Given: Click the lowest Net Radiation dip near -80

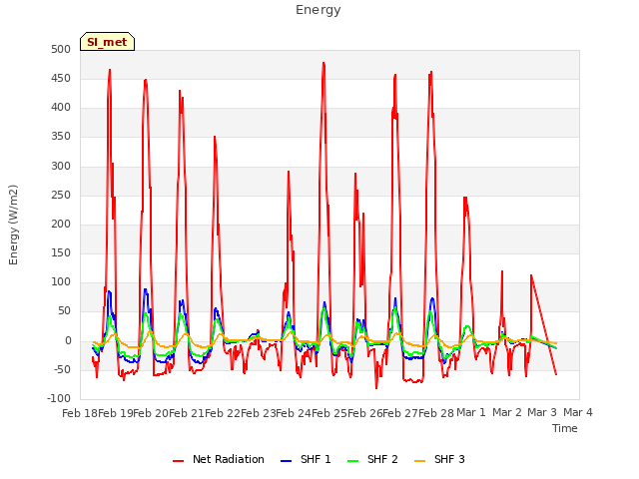Looking at the screenshot, I should coord(376,388).
